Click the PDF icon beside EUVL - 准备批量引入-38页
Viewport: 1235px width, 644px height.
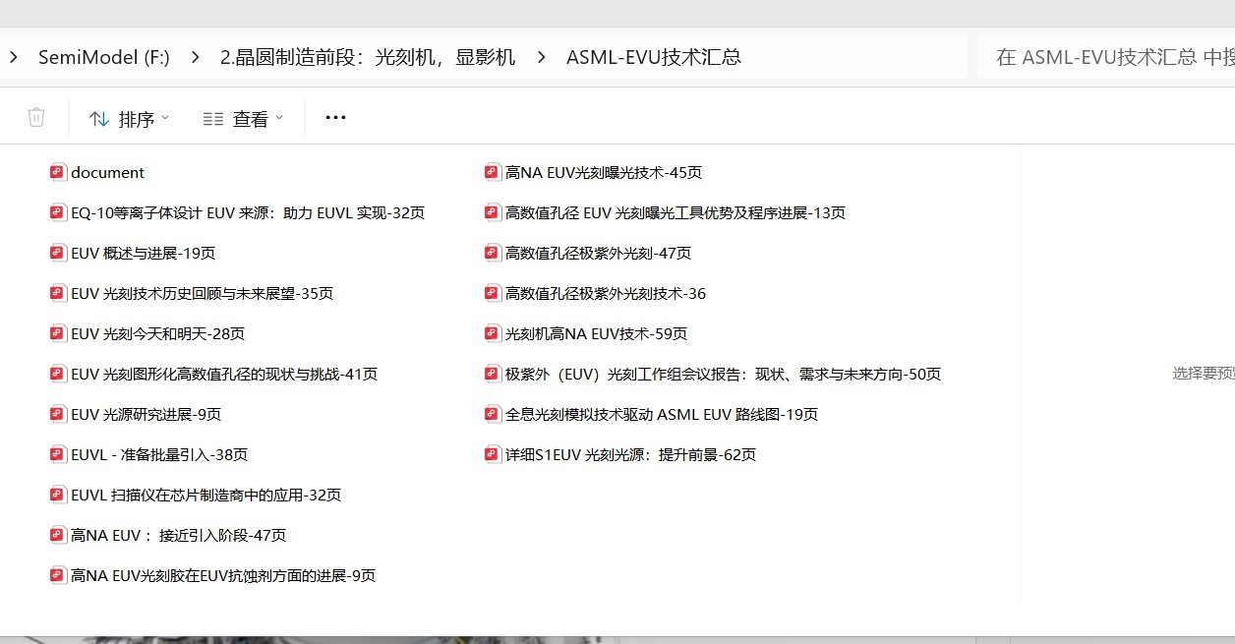(57, 454)
